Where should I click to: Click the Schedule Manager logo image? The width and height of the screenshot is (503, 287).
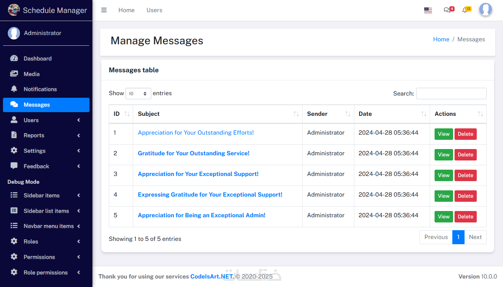(14, 10)
